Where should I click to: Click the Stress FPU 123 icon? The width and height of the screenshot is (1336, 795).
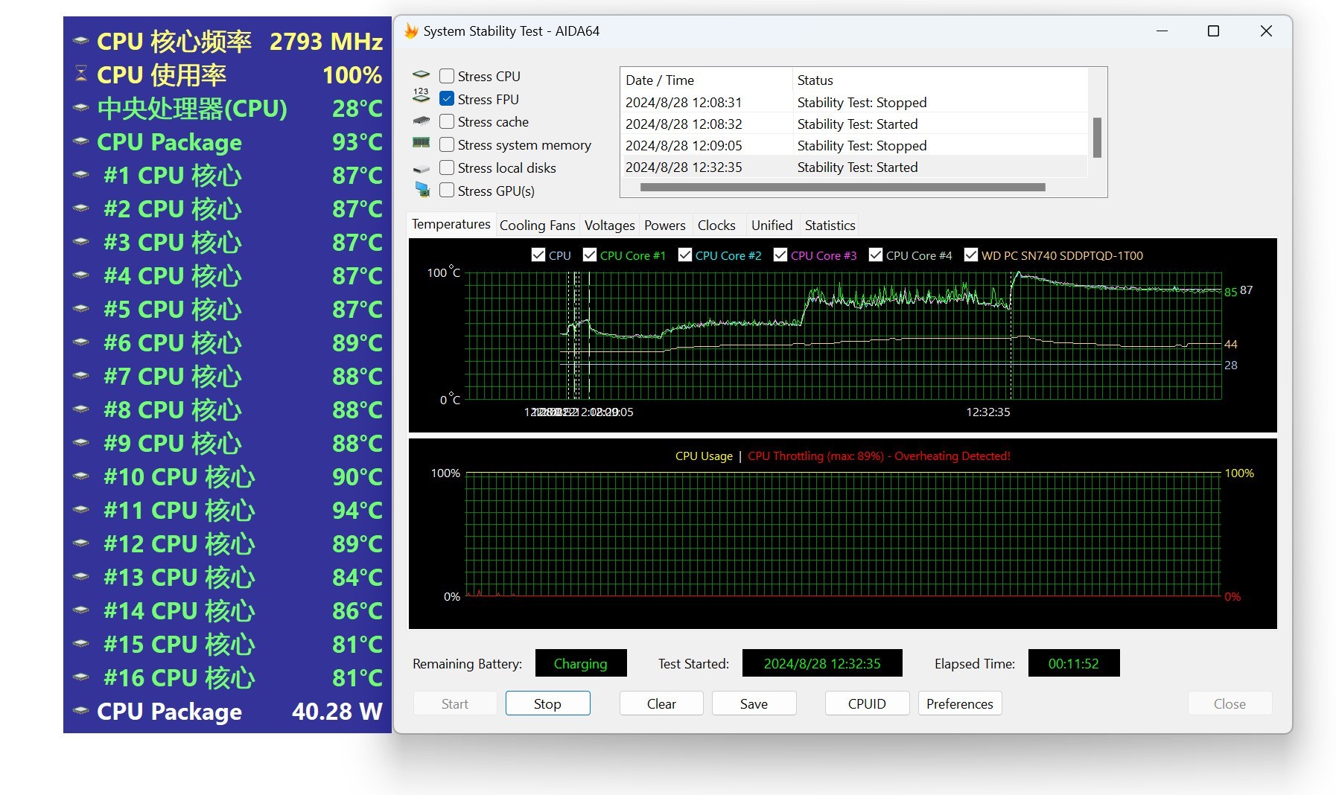(x=422, y=95)
